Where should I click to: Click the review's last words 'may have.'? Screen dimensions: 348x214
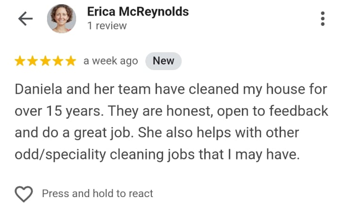pyautogui.click(x=267, y=154)
